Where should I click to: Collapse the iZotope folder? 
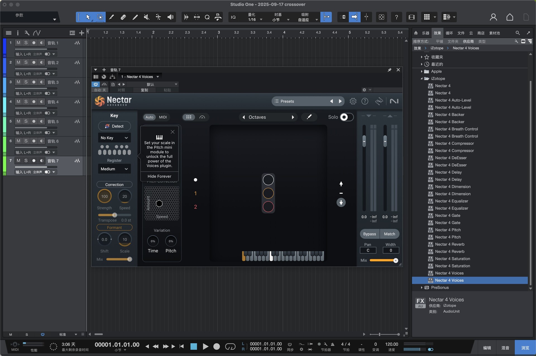(x=422, y=79)
